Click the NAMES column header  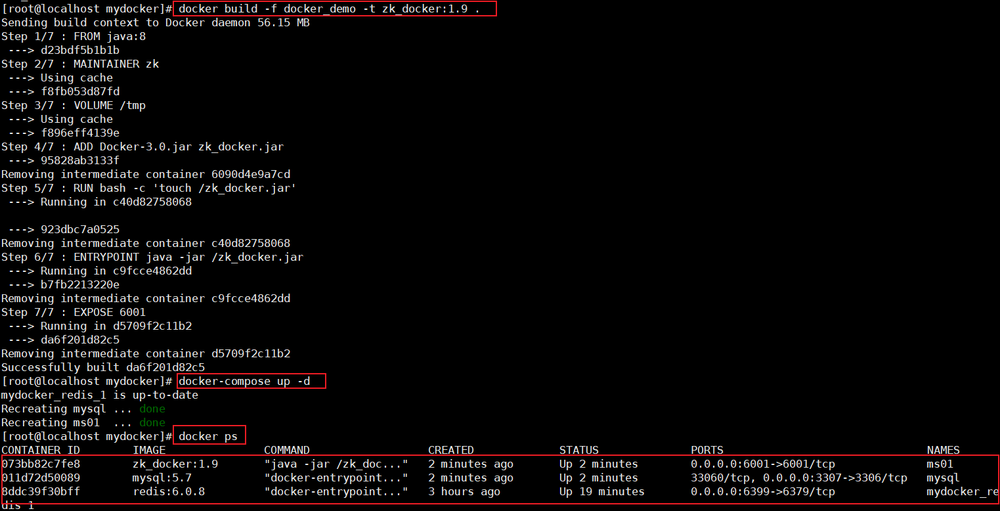[x=944, y=451]
